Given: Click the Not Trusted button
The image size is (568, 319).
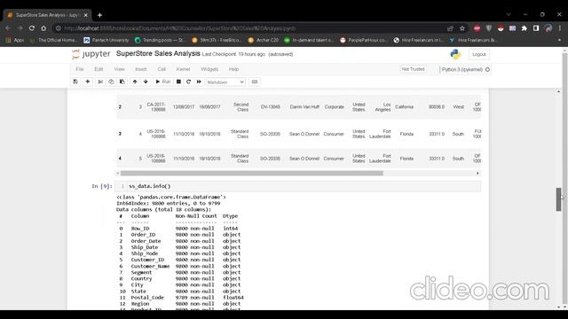Looking at the screenshot, I should (413, 69).
